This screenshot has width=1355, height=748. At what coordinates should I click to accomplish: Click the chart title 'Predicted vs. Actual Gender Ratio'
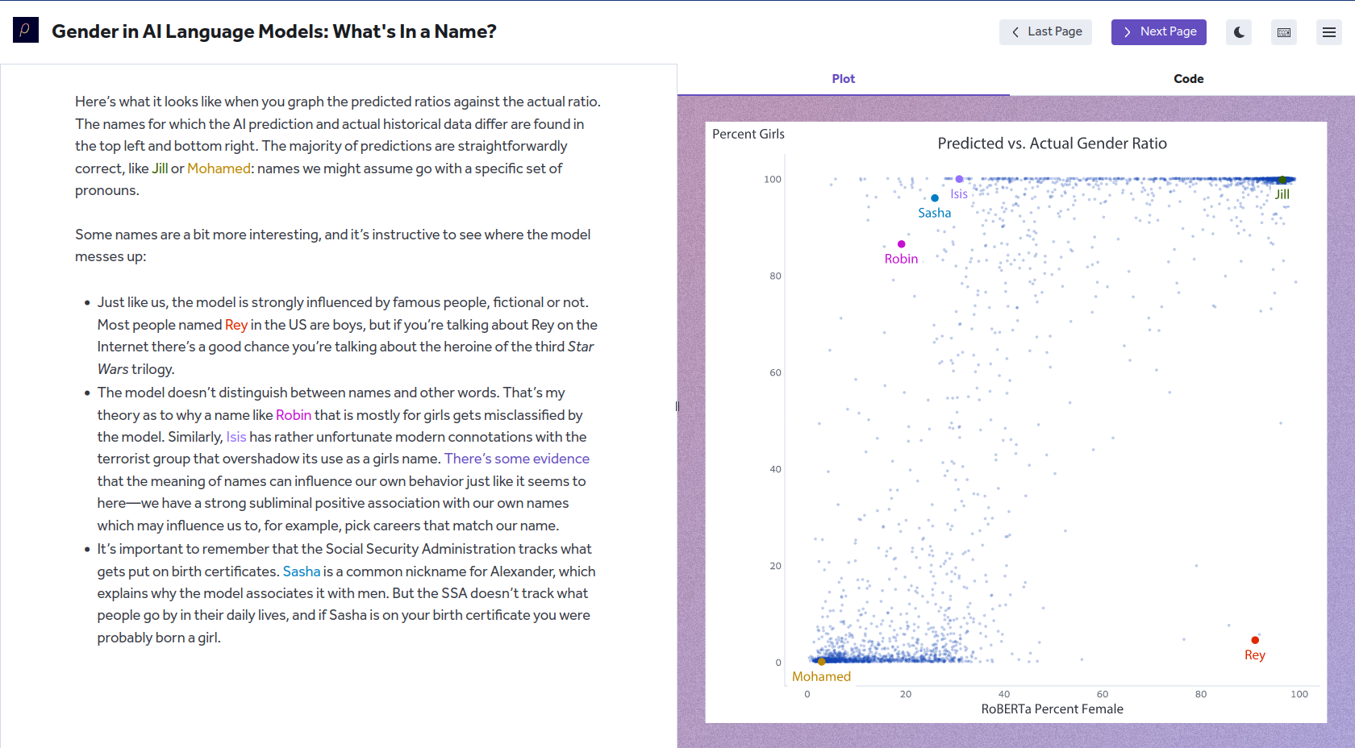(x=1052, y=143)
